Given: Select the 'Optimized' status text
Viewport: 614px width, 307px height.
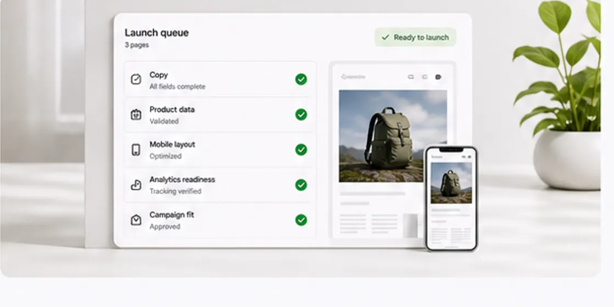Looking at the screenshot, I should 165,156.
